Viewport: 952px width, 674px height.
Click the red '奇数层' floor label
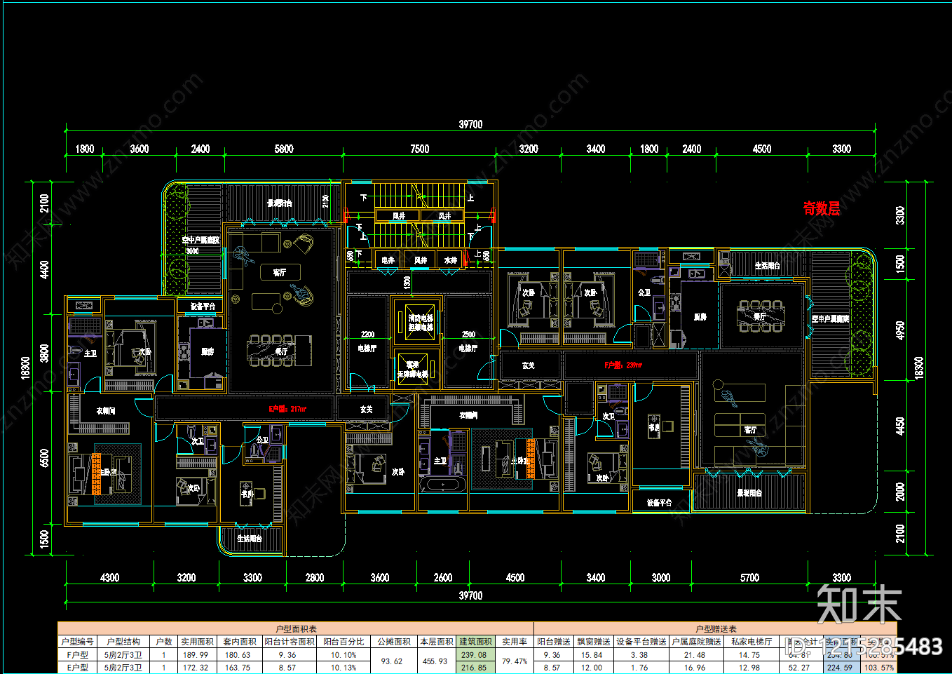point(821,208)
